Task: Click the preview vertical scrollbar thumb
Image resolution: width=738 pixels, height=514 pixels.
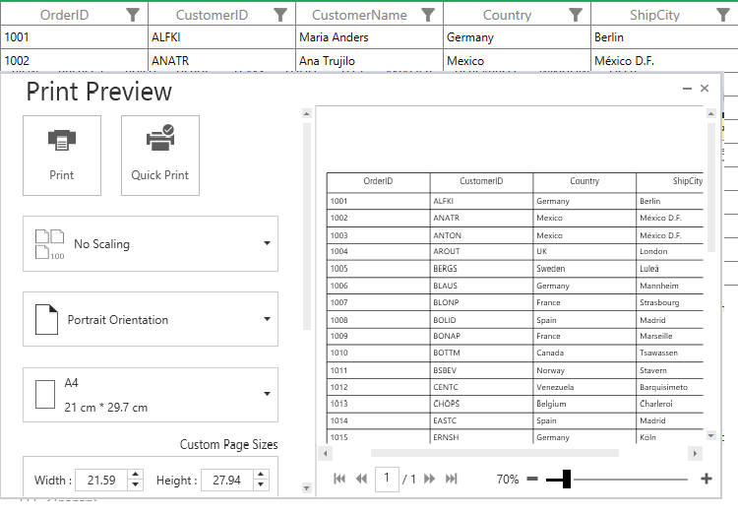Action: tap(711, 187)
